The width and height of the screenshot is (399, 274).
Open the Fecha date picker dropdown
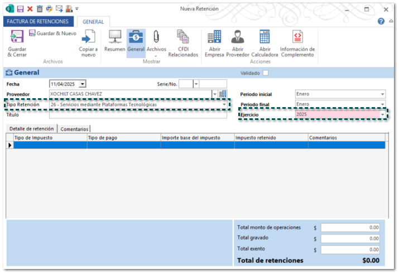point(83,84)
